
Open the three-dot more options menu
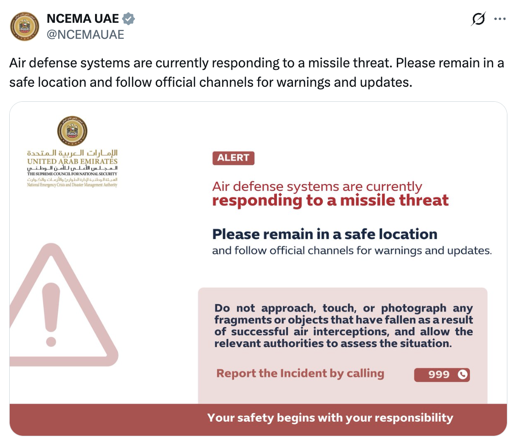500,19
